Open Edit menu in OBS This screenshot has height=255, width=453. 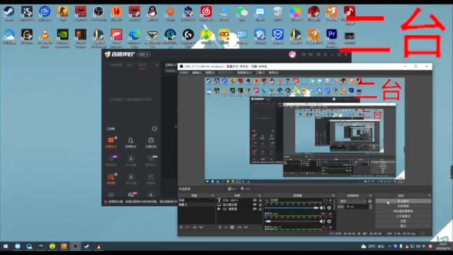pos(196,73)
